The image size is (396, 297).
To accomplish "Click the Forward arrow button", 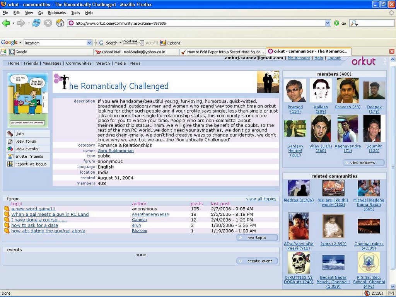I will pyautogui.click(x=21, y=23).
